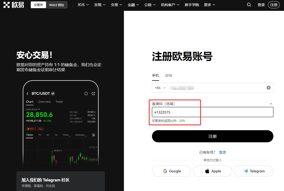Open the Indicator dropdown in mockup

pos(81,135)
